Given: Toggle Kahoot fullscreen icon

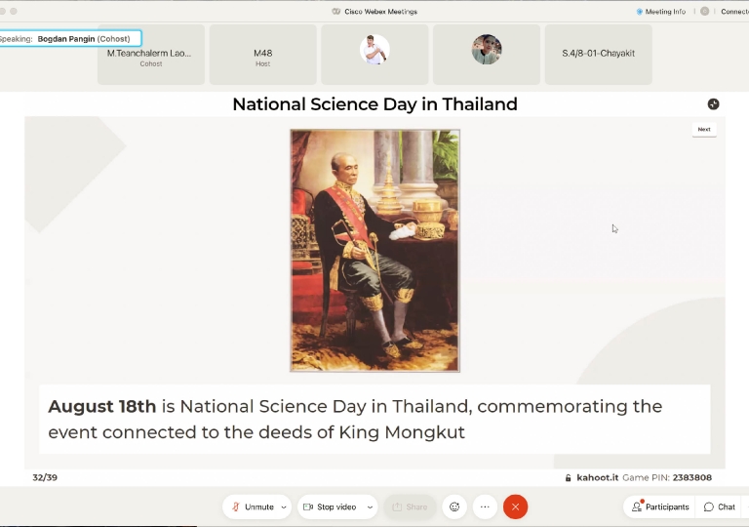Looking at the screenshot, I should pos(713,104).
